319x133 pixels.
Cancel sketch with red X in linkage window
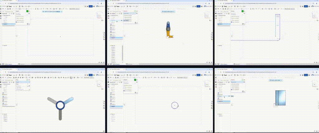tap(137, 11)
